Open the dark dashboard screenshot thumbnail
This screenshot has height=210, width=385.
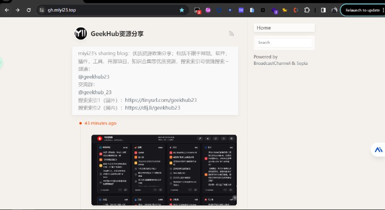coord(164,170)
